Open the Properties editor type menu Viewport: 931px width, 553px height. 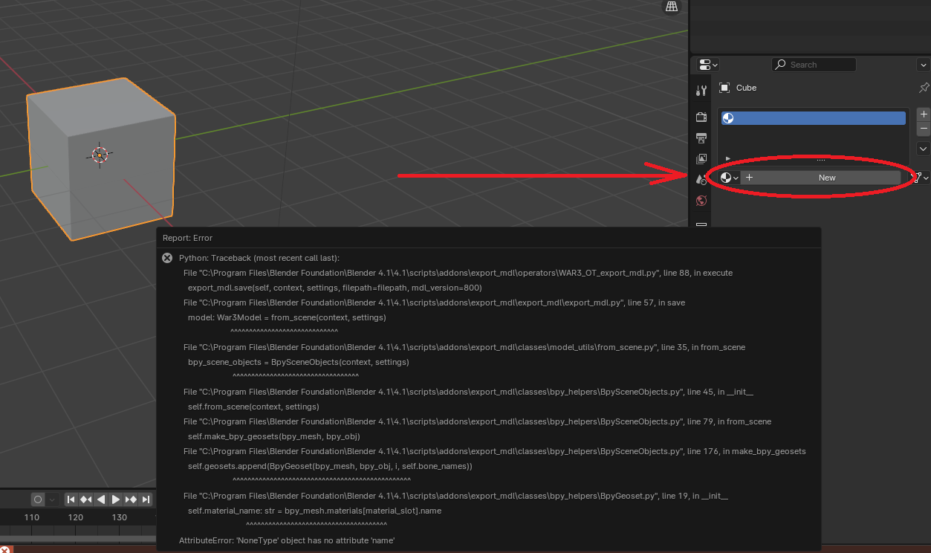pyautogui.click(x=708, y=65)
